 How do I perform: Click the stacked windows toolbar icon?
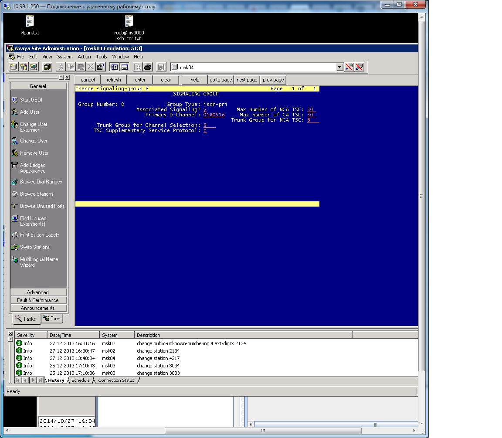click(47, 67)
